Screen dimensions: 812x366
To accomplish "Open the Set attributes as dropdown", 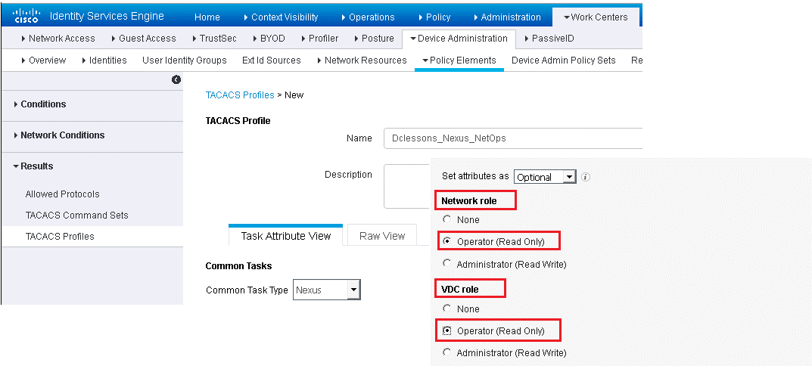I will [545, 176].
